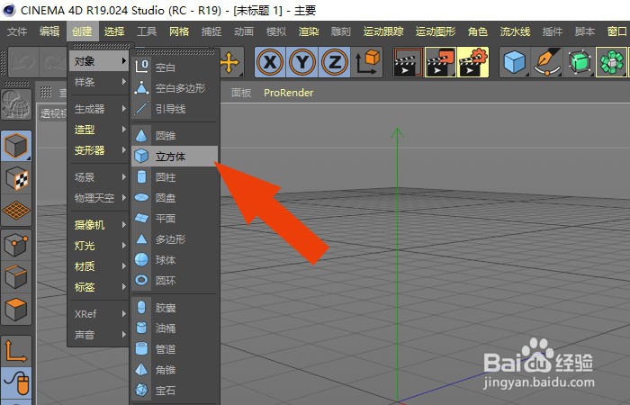Create a 空白多边形 object
The width and height of the screenshot is (630, 405).
tap(175, 88)
